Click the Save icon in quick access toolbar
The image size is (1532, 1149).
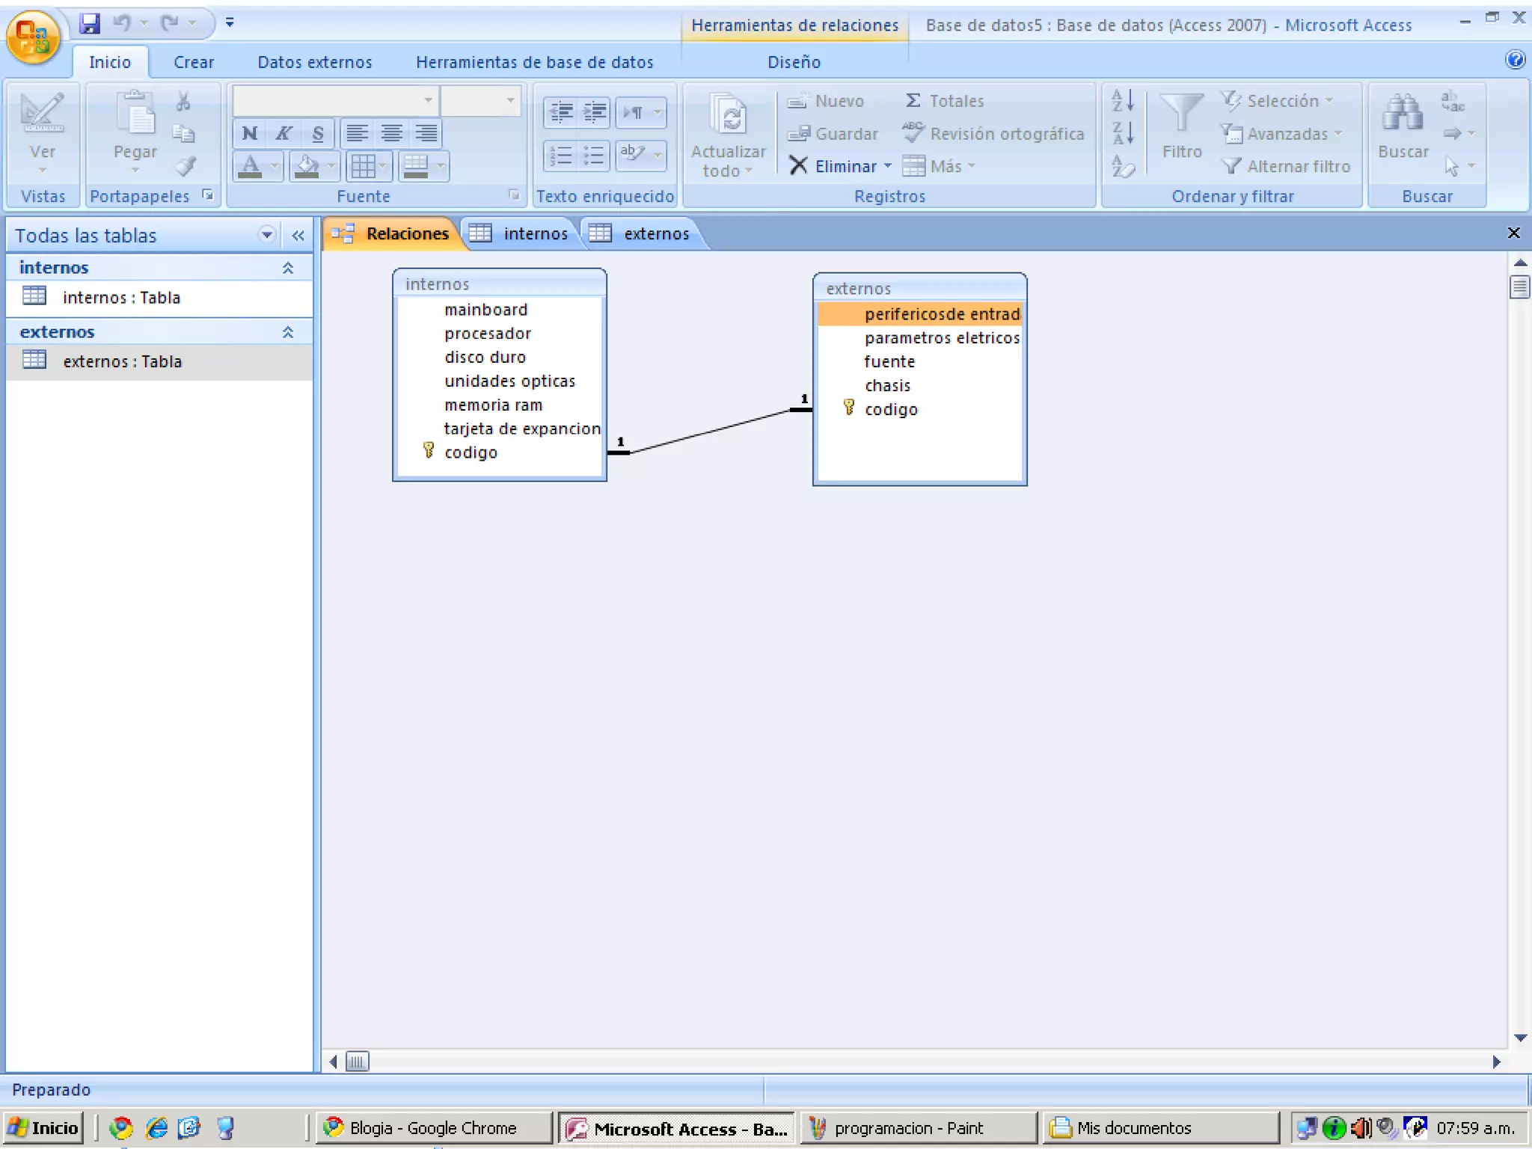pos(90,24)
